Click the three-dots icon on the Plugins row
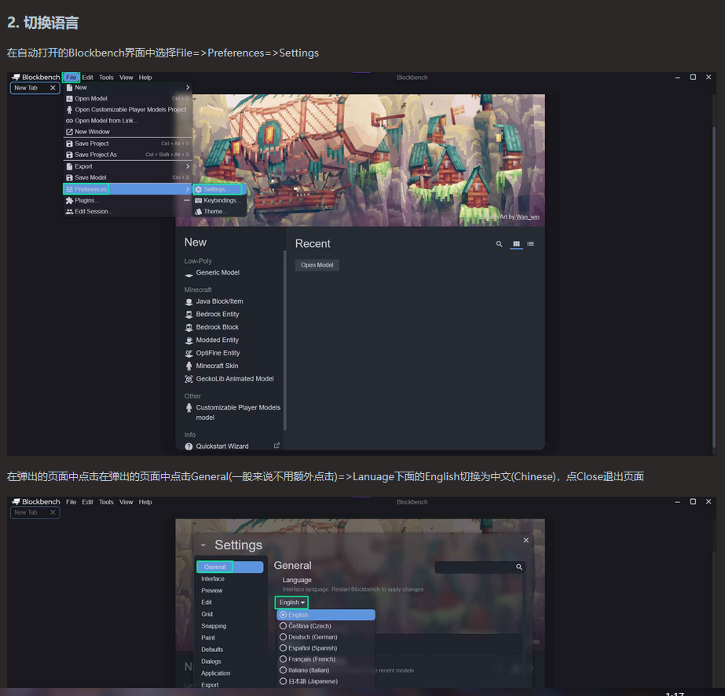Viewport: 725px width, 696px height. (187, 200)
